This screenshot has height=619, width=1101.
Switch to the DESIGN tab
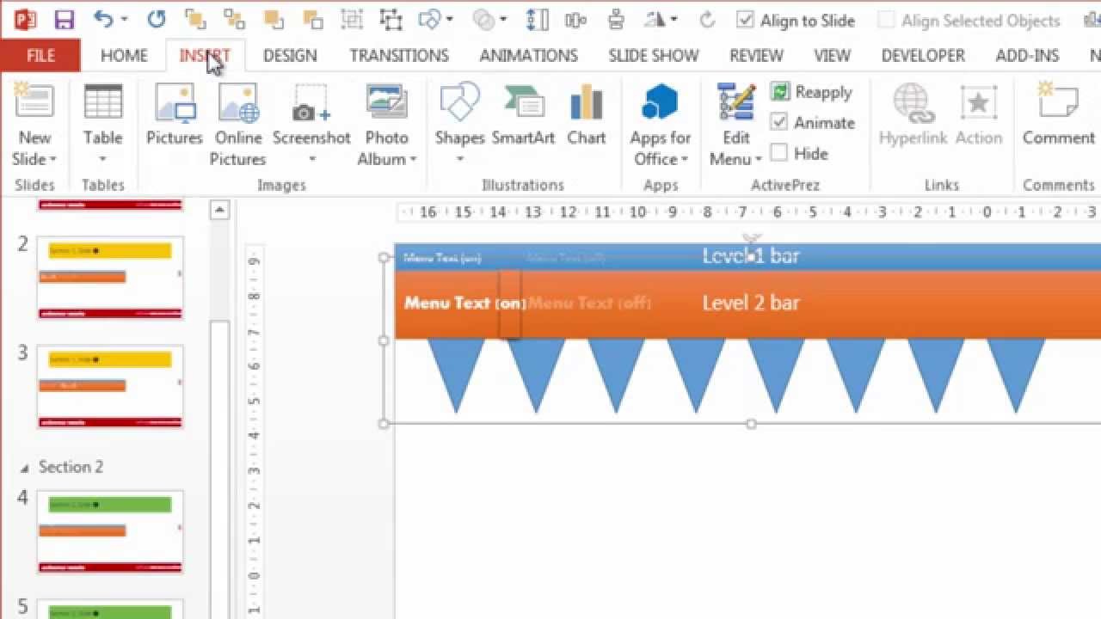(290, 55)
